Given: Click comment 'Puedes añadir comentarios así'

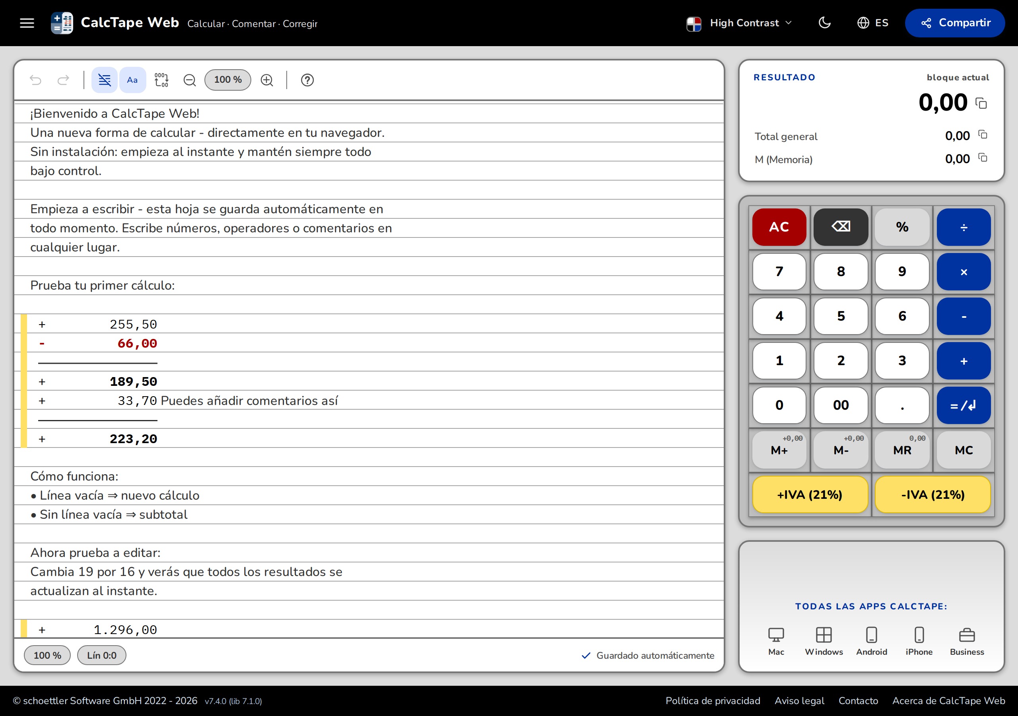Looking at the screenshot, I should pyautogui.click(x=249, y=401).
